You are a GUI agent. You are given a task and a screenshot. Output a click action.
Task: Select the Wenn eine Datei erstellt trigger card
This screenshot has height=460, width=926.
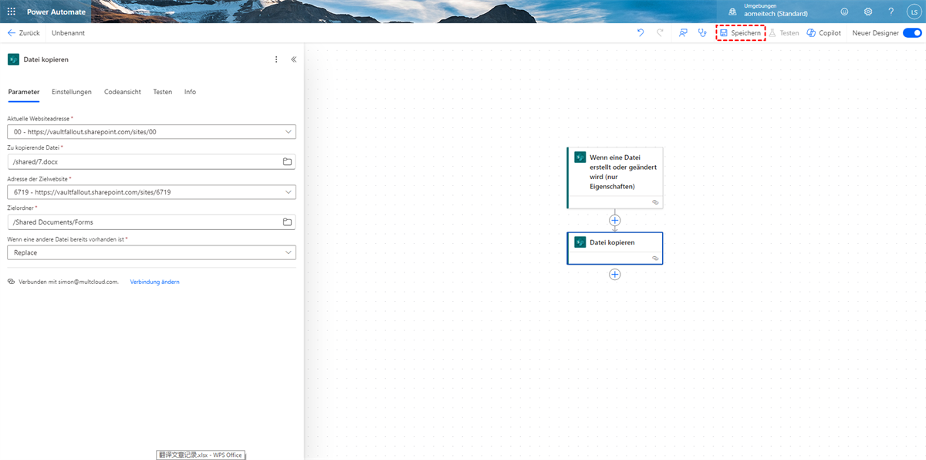point(615,178)
